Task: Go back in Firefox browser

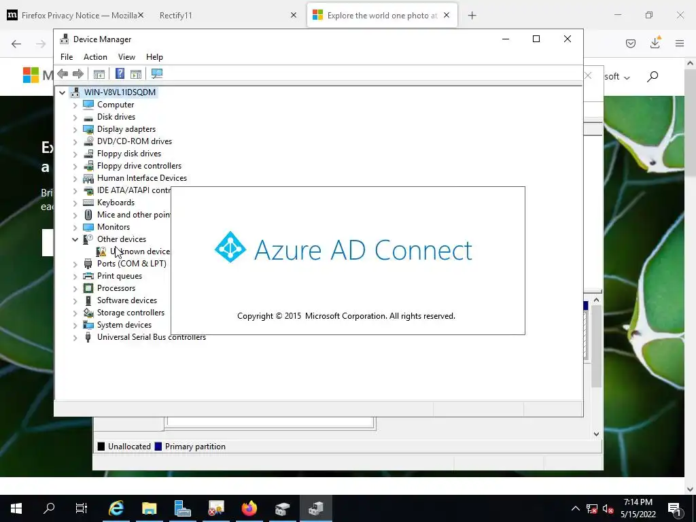Action: (x=16, y=43)
